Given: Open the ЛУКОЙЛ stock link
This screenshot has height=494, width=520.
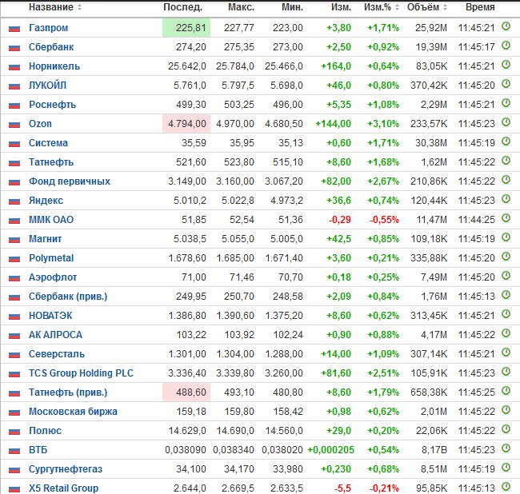Looking at the screenshot, I should tap(47, 86).
